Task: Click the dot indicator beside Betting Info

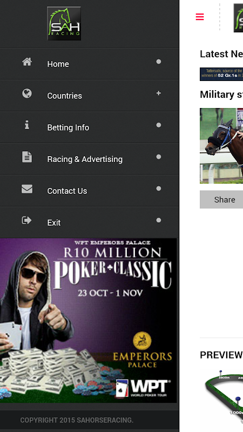Action: 158,125
